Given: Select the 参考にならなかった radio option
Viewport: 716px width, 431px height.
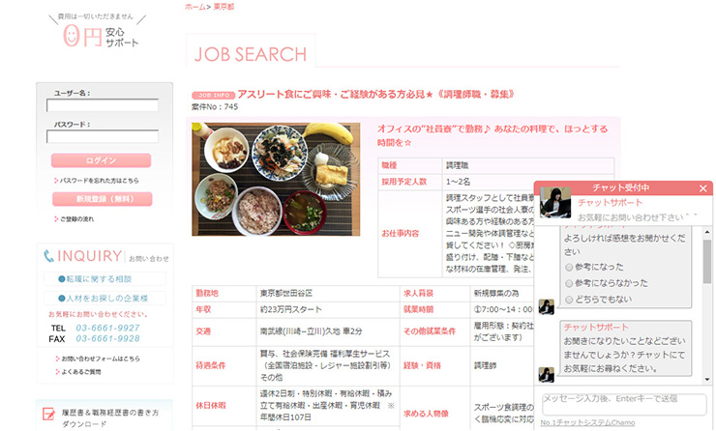Looking at the screenshot, I should tap(569, 283).
